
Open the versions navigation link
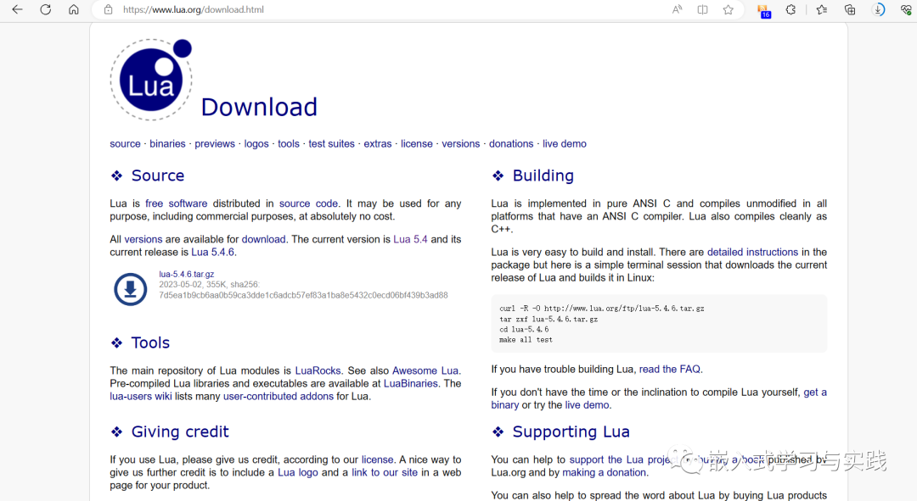461,143
